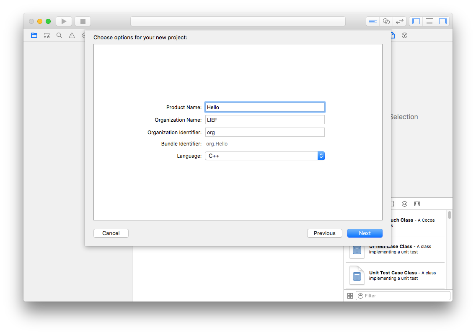
Task: Switch to the Version editor
Action: pos(400,21)
